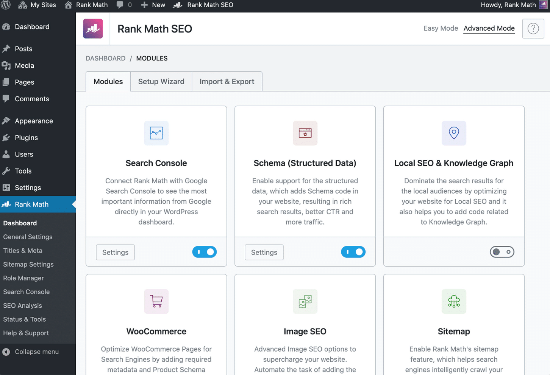Open the WordPress logo menu
This screenshot has width=550, height=375.
point(6,5)
